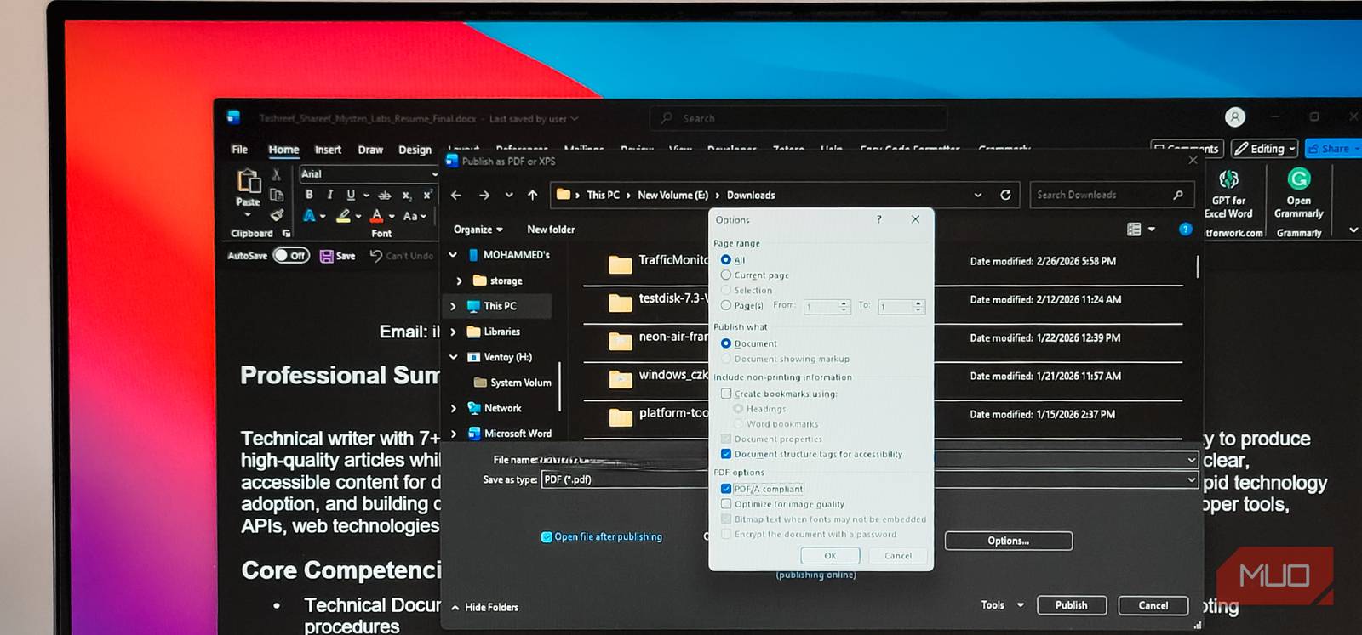
Task: Apply text effects A icon
Action: (309, 216)
